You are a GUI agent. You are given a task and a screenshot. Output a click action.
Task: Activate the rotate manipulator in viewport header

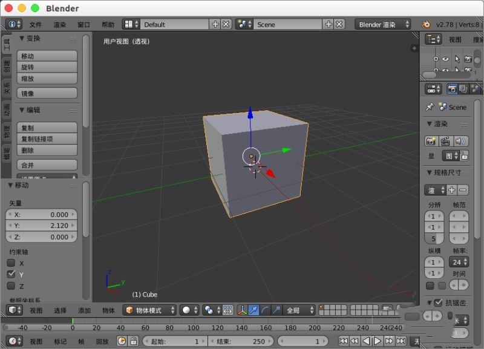pos(265,309)
